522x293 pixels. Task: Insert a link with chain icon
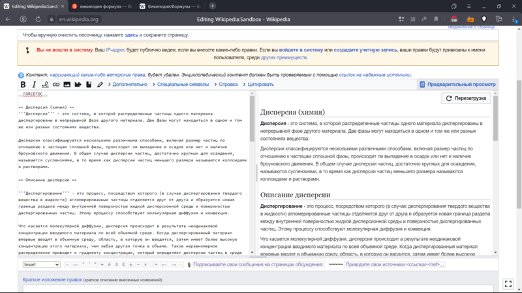pyautogui.click(x=56, y=85)
